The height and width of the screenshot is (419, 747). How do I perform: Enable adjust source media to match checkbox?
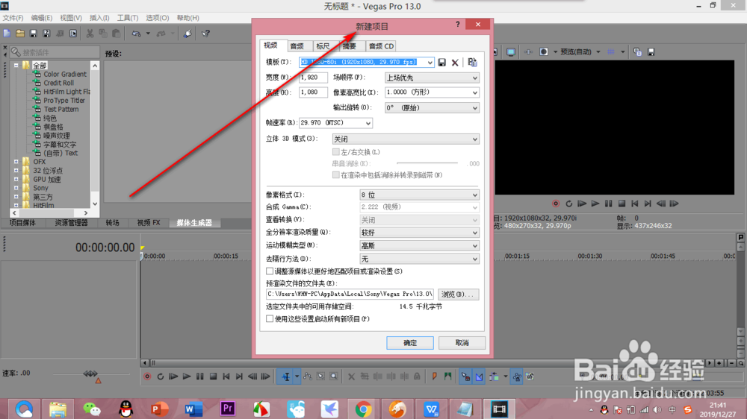click(270, 271)
